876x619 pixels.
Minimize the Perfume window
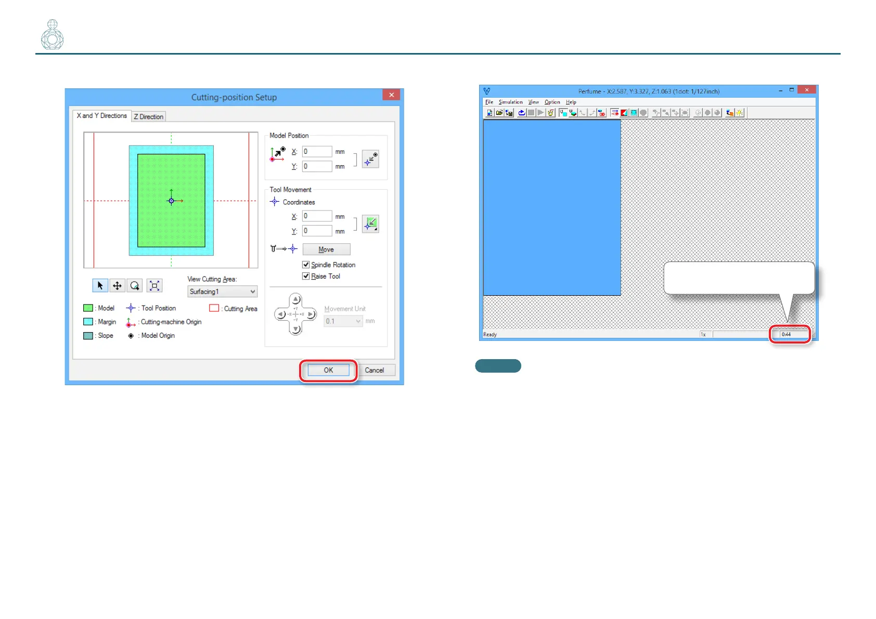click(780, 90)
